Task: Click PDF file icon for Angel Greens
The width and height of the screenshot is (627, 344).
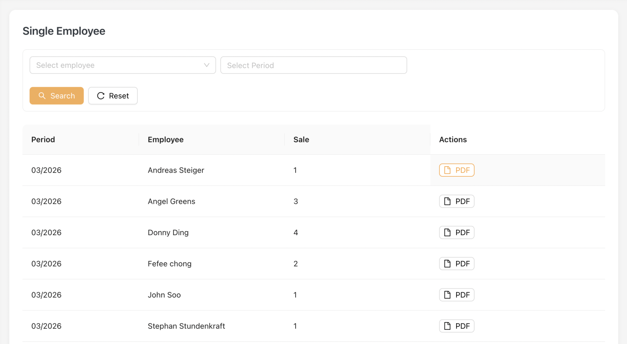Action: pos(447,201)
